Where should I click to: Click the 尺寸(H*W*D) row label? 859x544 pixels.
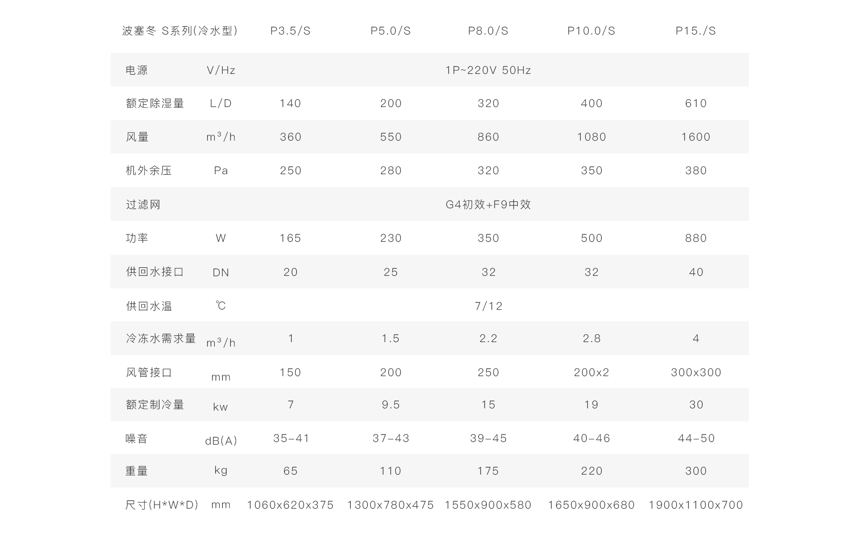pyautogui.click(x=162, y=505)
